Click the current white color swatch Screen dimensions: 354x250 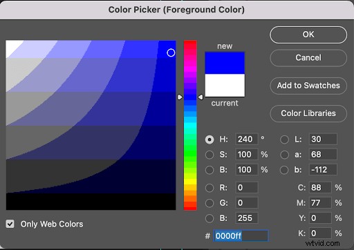coord(225,85)
